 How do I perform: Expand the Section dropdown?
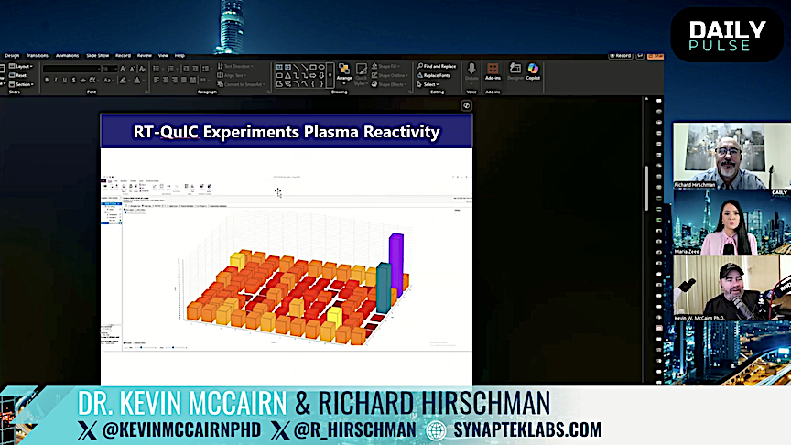click(x=23, y=84)
